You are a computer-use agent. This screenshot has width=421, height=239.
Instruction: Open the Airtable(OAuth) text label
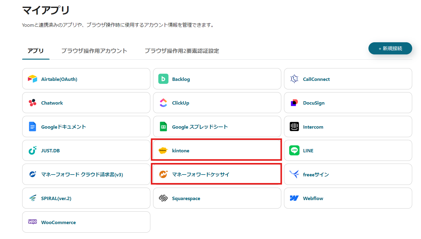coord(59,79)
